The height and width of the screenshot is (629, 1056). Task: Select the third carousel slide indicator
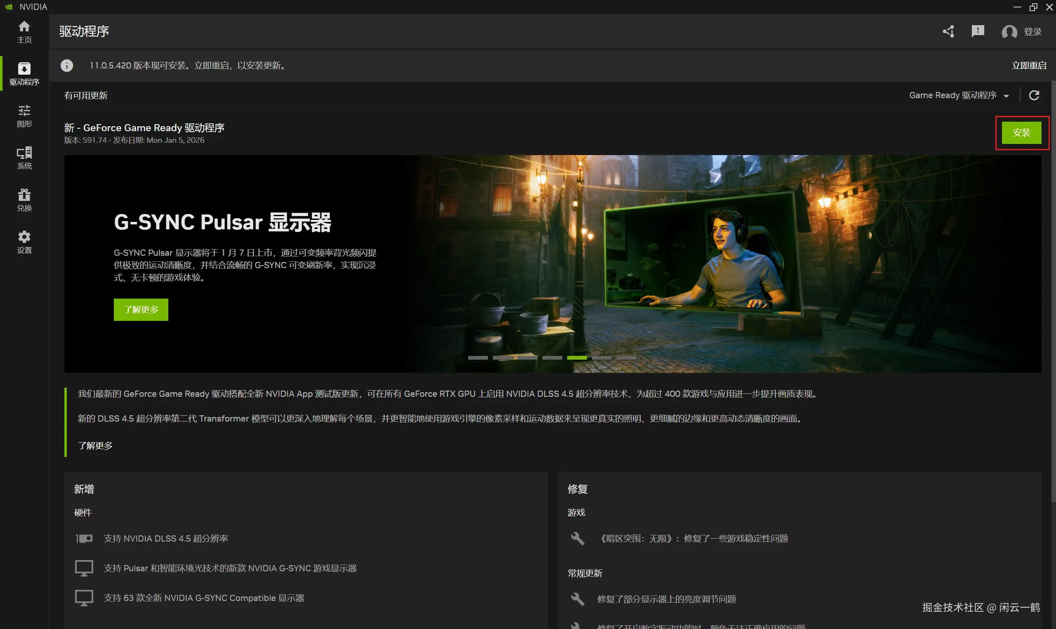[527, 358]
